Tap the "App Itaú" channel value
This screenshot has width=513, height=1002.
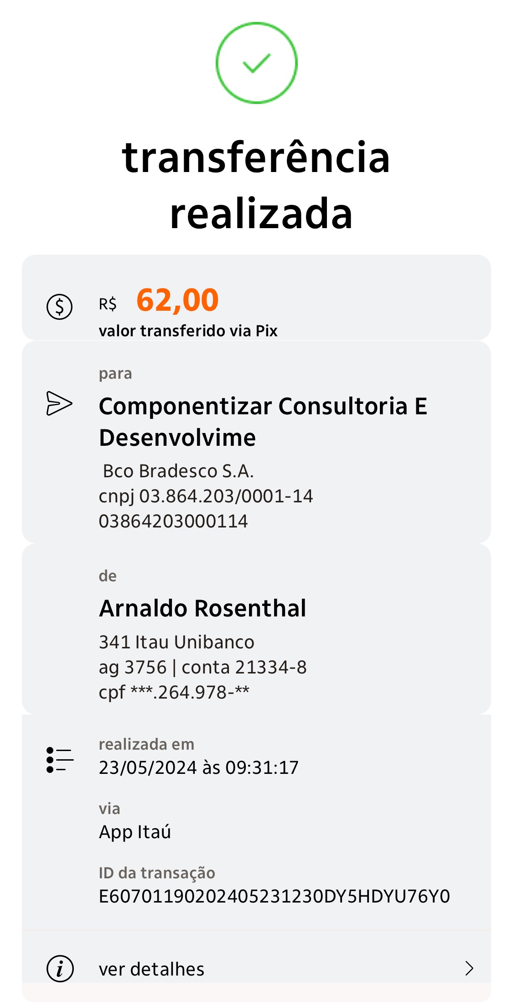pyautogui.click(x=135, y=832)
